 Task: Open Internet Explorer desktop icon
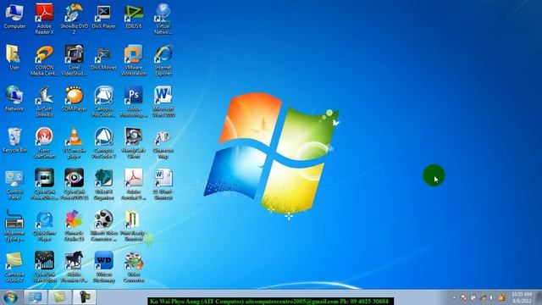click(163, 60)
